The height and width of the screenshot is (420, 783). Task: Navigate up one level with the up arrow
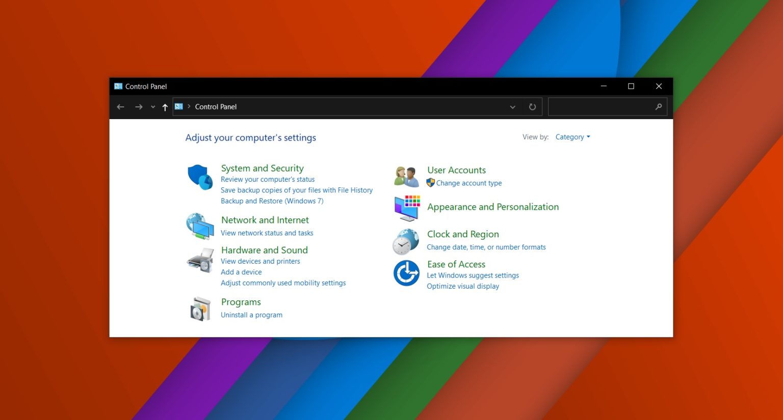(164, 107)
